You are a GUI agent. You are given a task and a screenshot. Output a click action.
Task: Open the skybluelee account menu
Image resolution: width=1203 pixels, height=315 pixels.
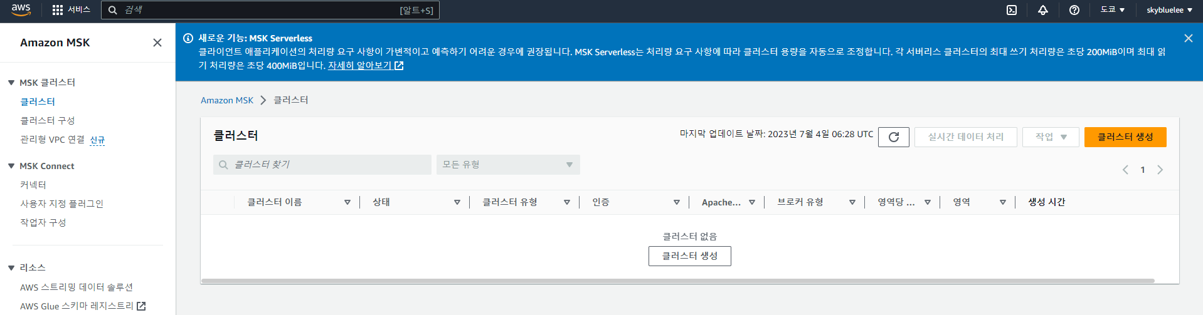tap(1169, 10)
